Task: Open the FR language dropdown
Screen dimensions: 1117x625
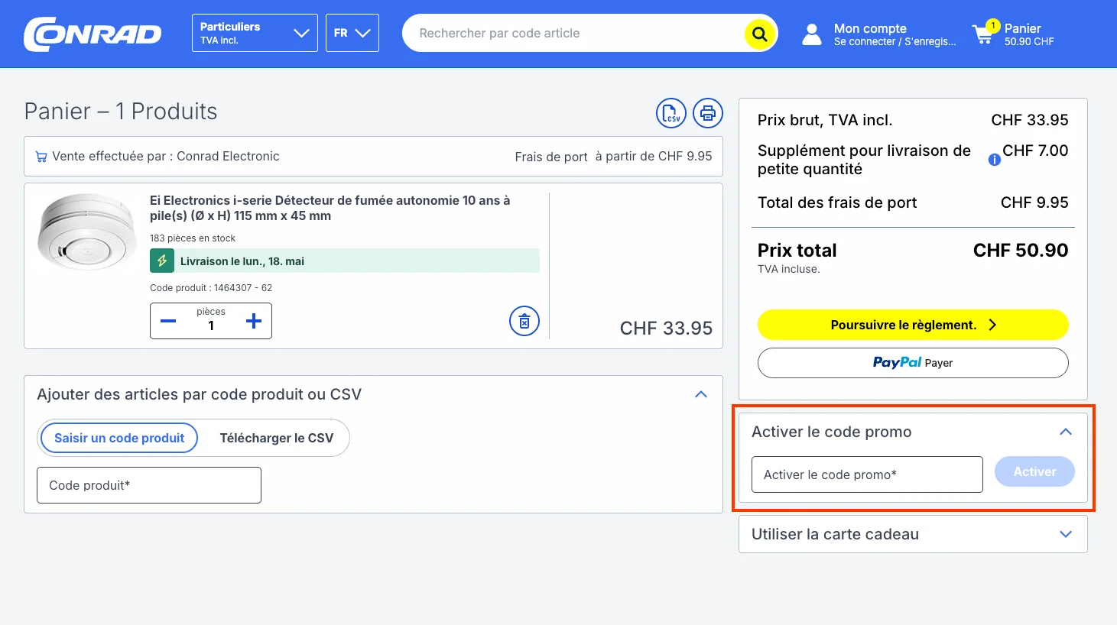Action: pyautogui.click(x=352, y=33)
